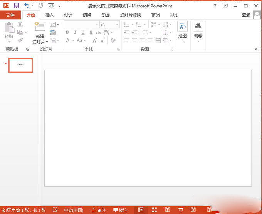262x214 pixels.
Task: Click the Increase Font Size icon
Action: click(95, 40)
